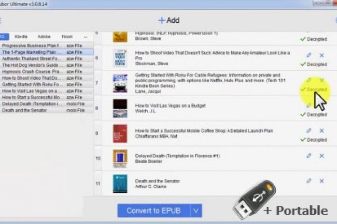Image resolution: width=337 pixels, height=224 pixels.
Task: Delete the Mobile Coffee Shop book entry
Action: (321, 131)
